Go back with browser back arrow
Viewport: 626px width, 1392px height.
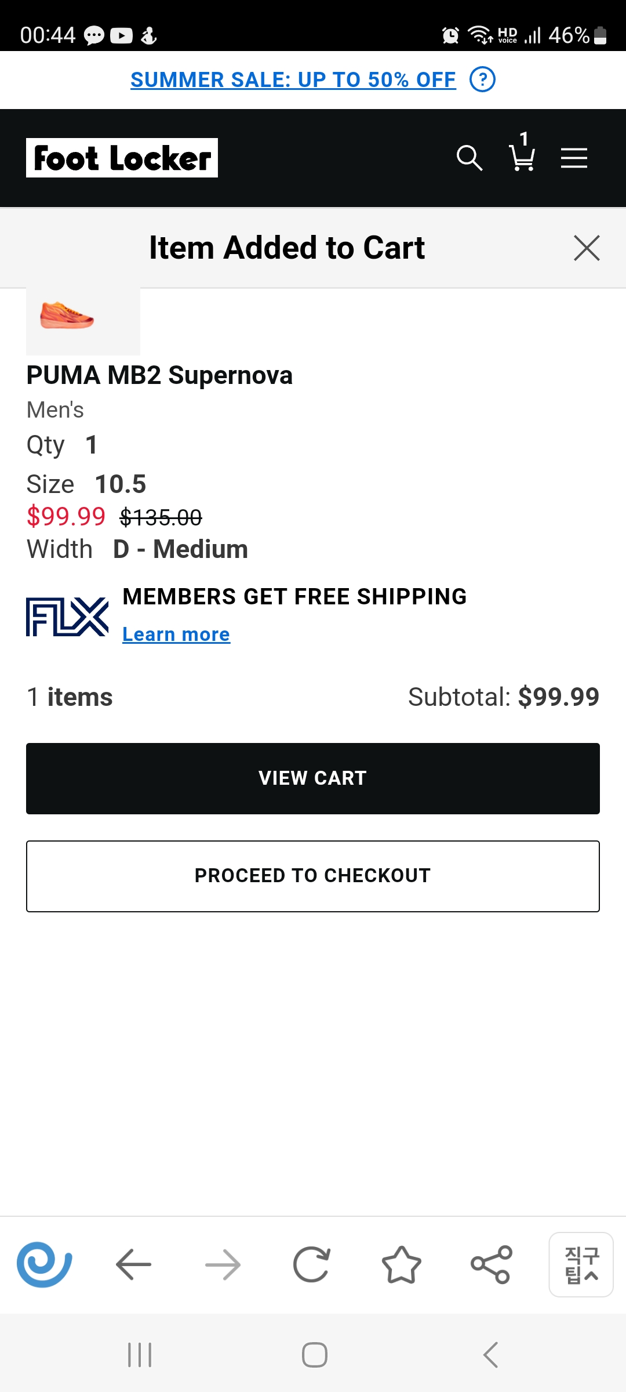(133, 1264)
